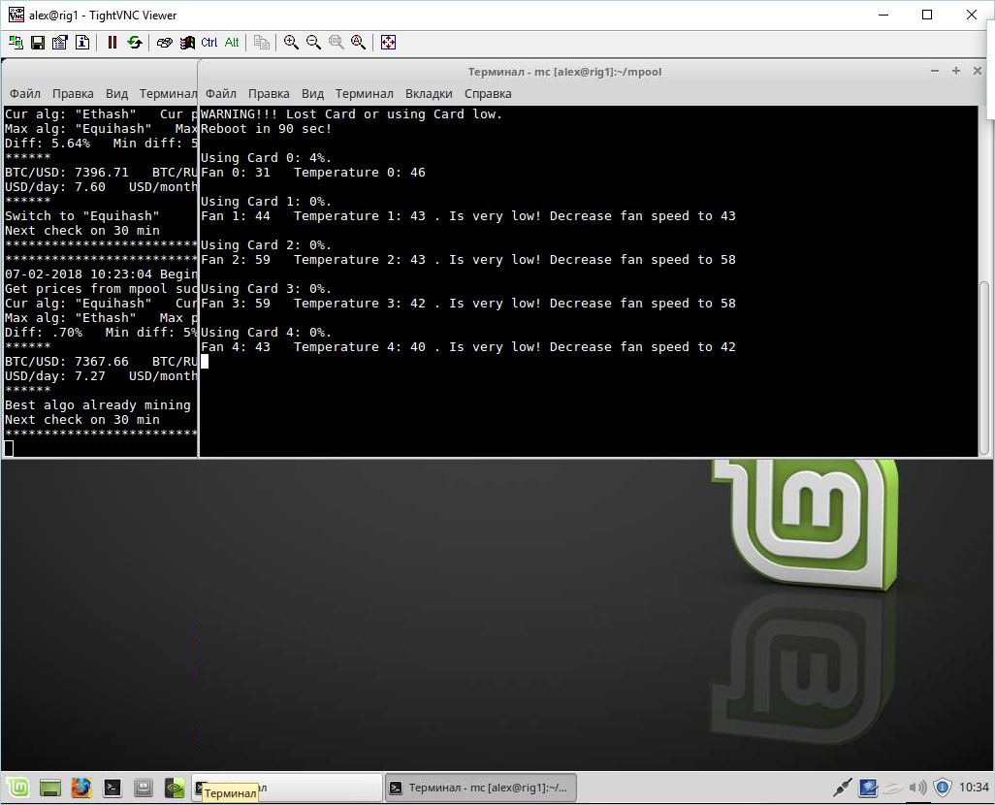Open Правка menu in the background terminal
Viewport: 995px width, 805px height.
pos(73,94)
